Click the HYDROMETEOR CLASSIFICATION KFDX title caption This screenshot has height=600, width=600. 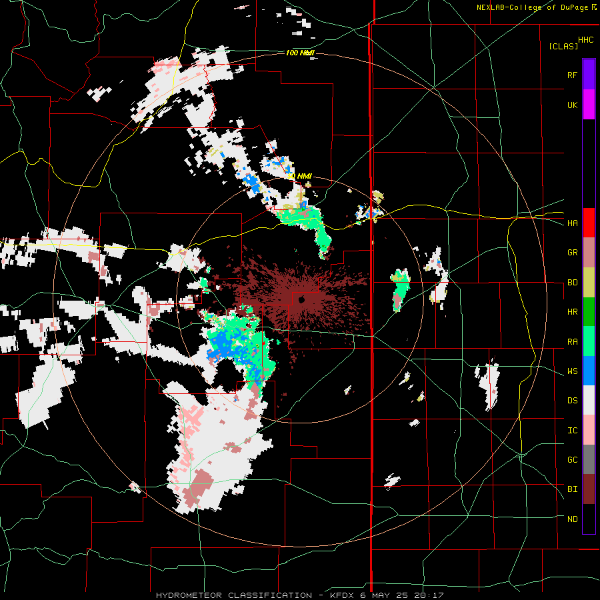(x=299, y=595)
